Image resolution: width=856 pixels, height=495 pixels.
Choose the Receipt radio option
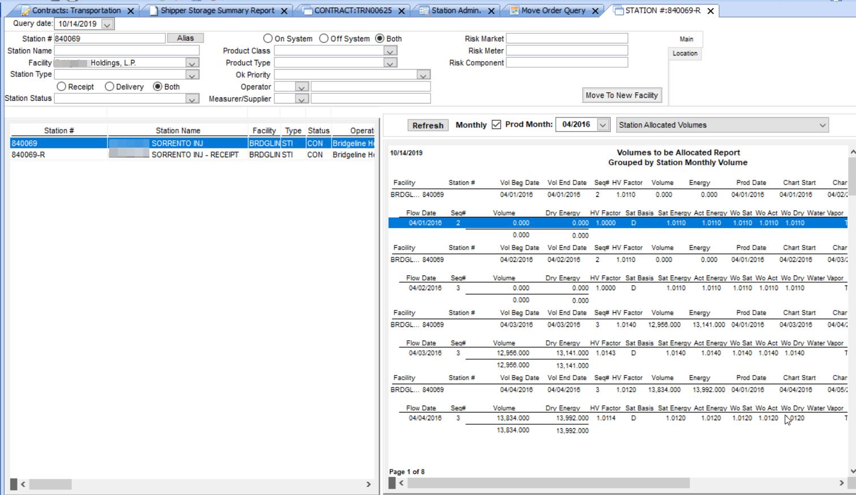click(x=62, y=87)
